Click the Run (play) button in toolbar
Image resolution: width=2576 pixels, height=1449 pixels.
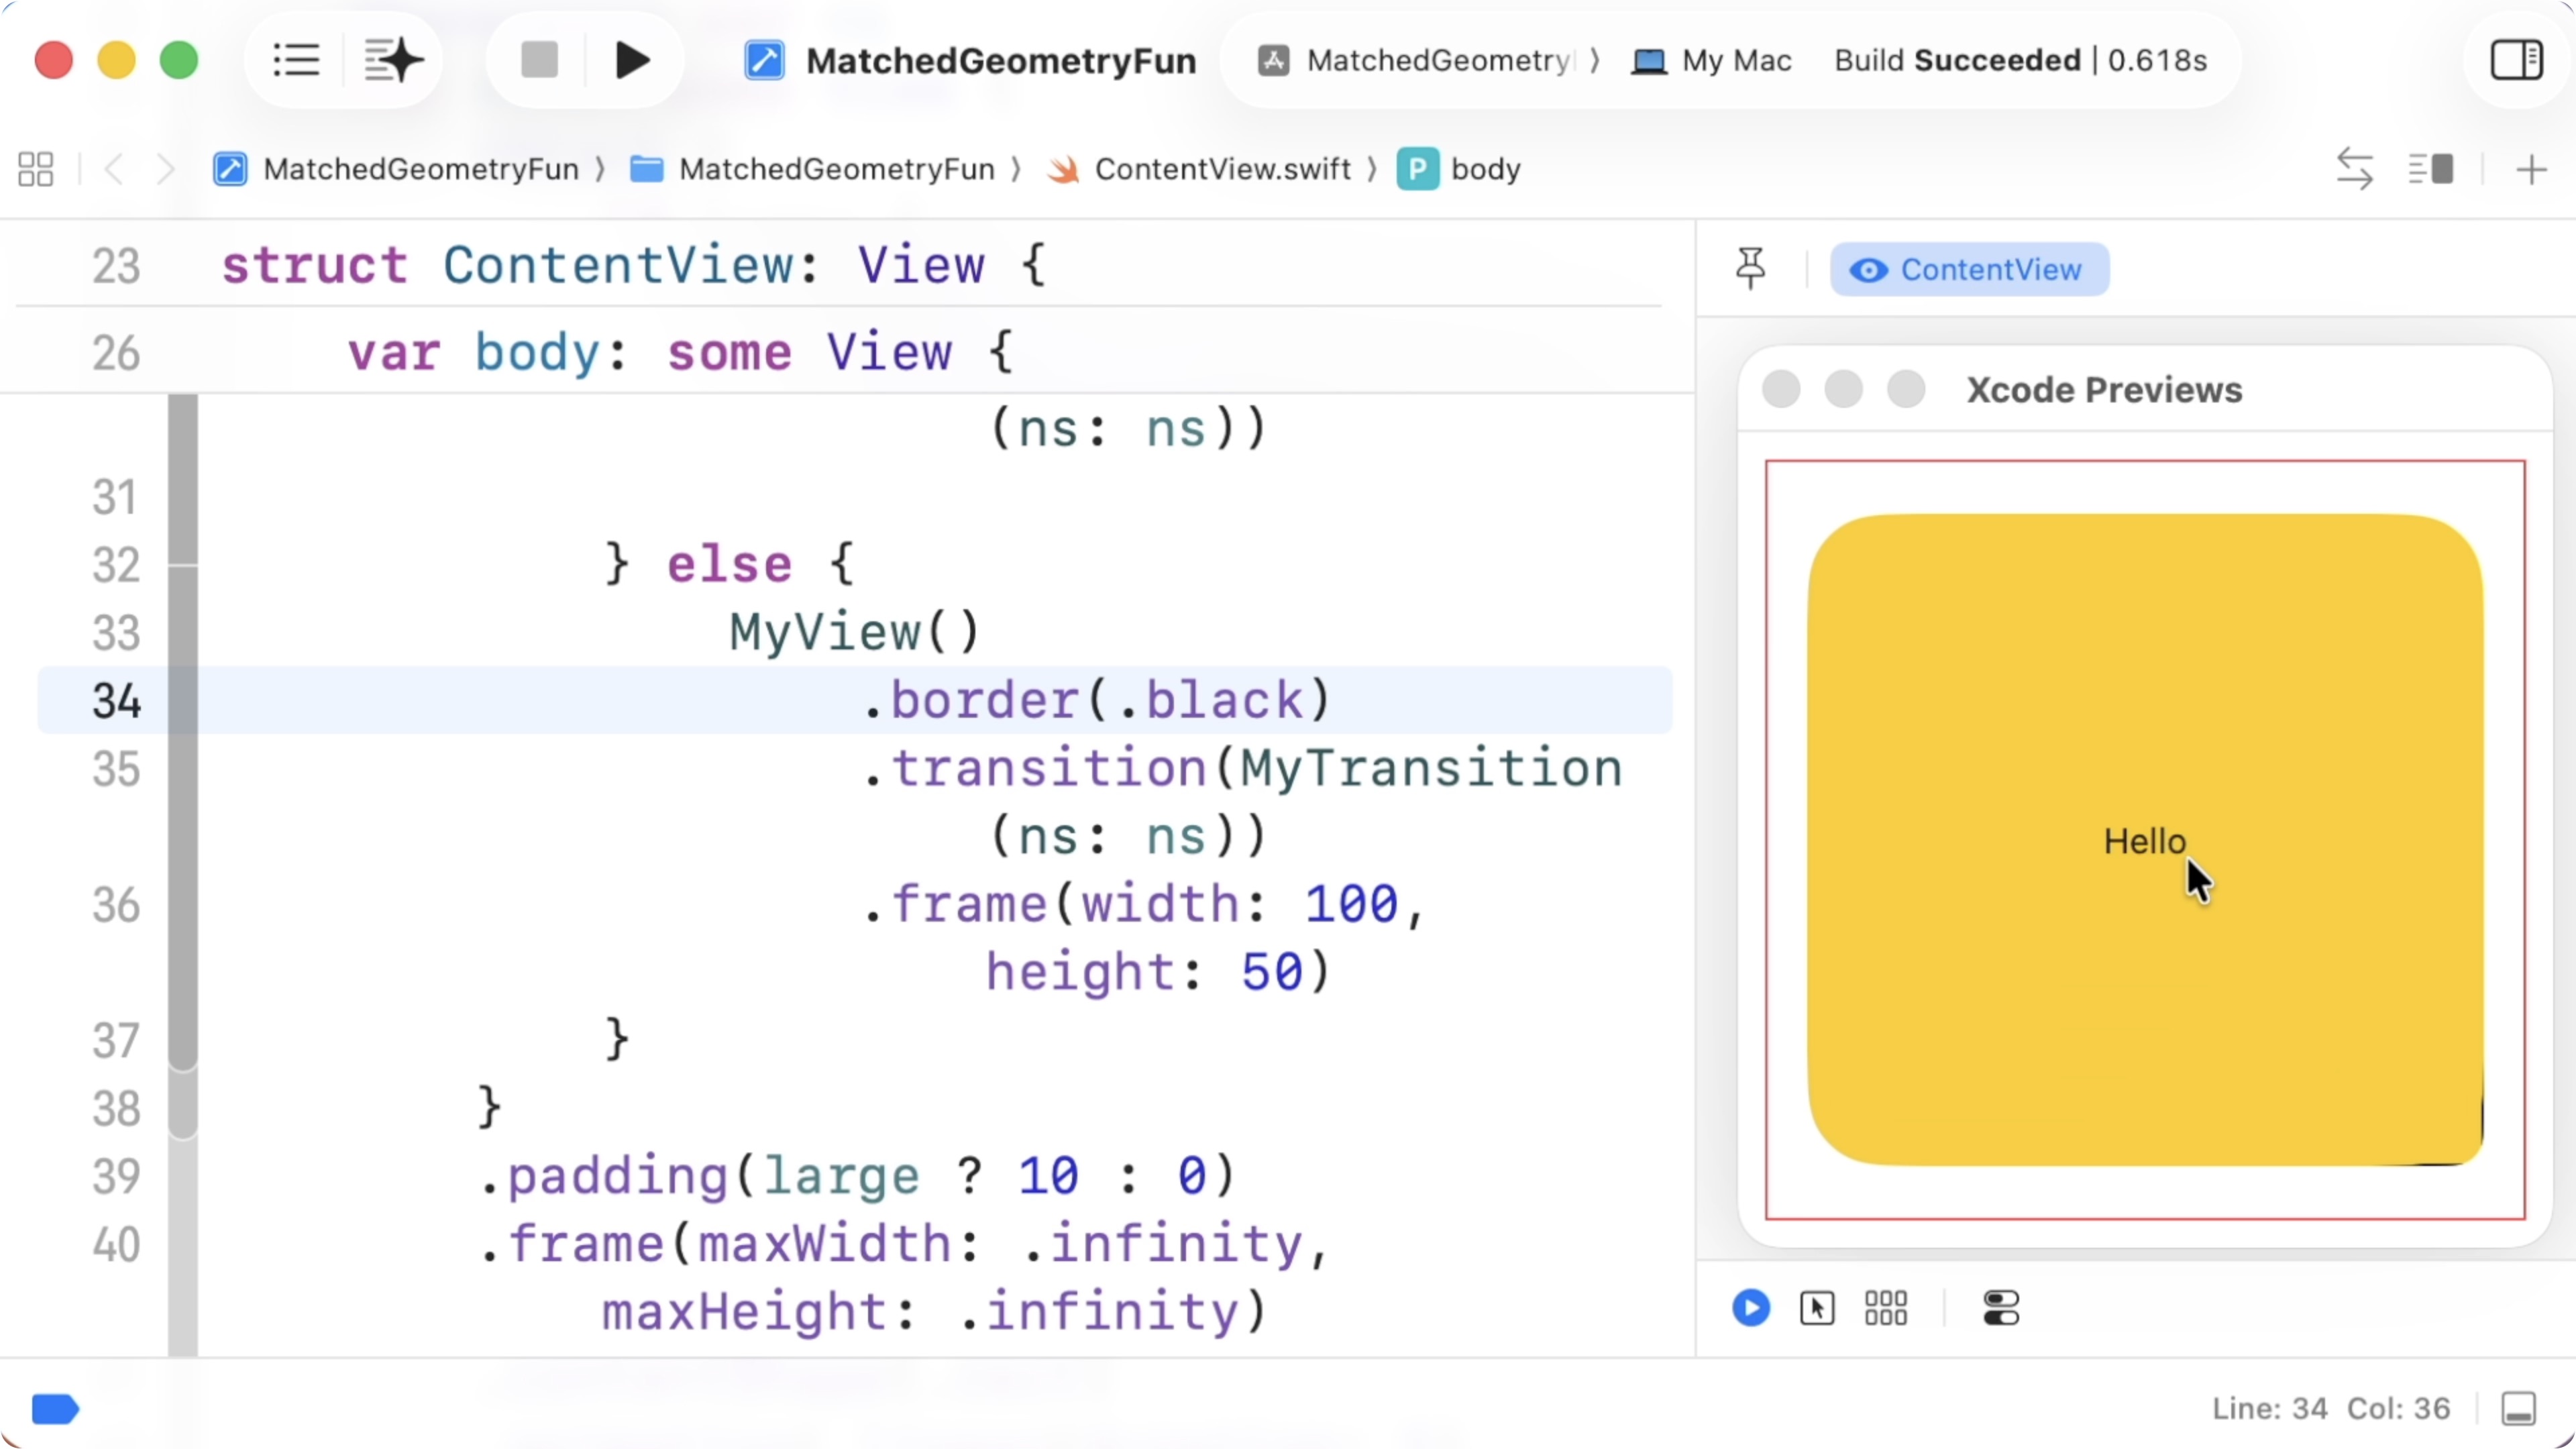pyautogui.click(x=632, y=60)
